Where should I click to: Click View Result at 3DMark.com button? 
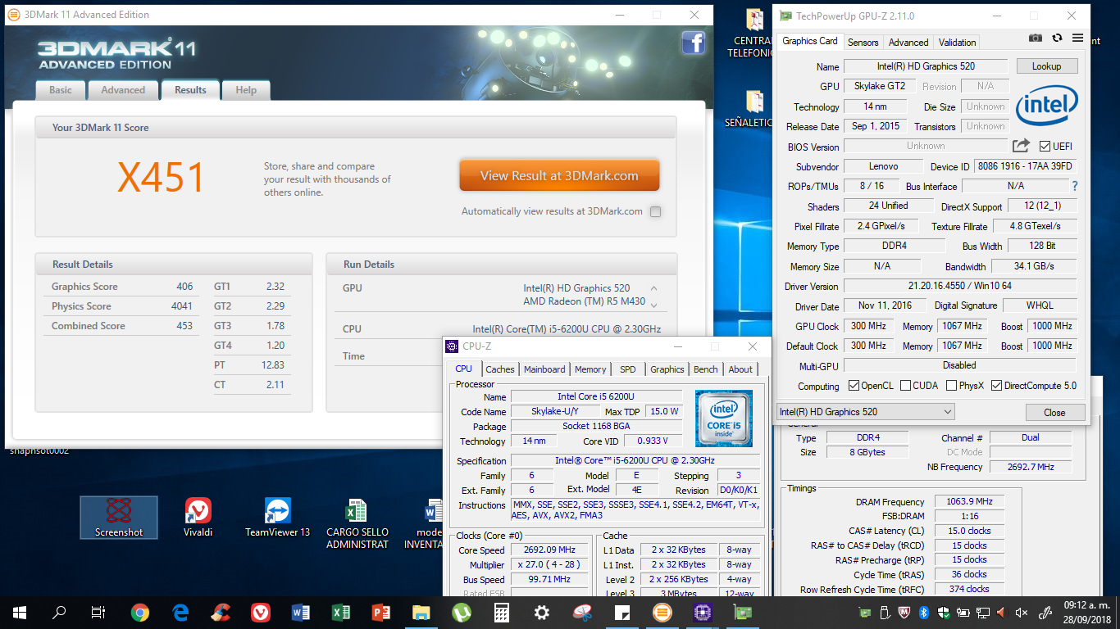pyautogui.click(x=559, y=175)
